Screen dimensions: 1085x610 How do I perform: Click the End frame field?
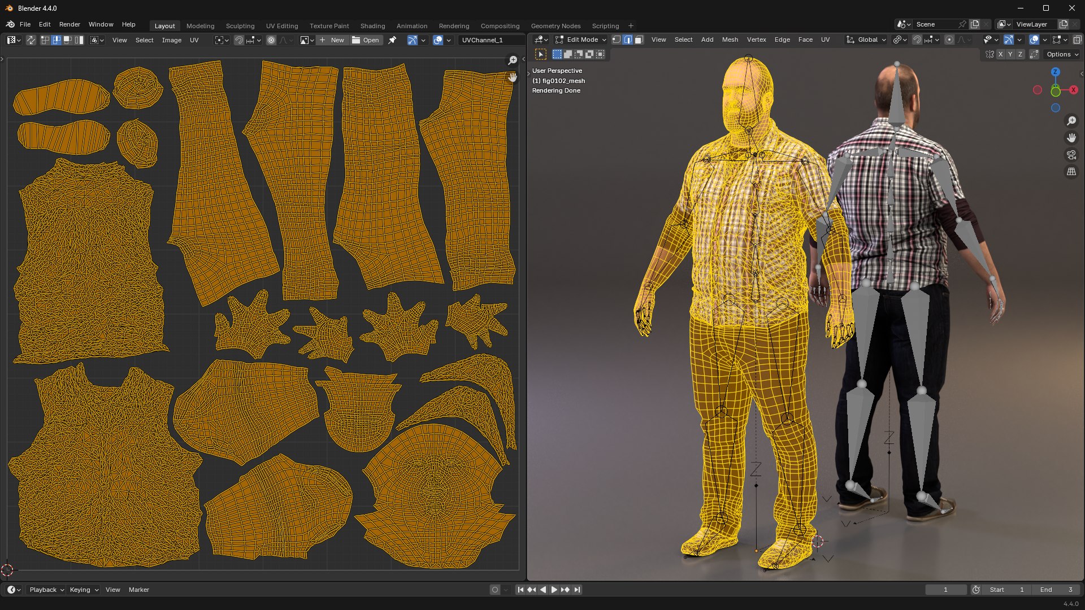[x=1056, y=590]
